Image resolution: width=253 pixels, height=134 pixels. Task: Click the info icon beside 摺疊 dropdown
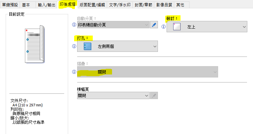coord(74,72)
